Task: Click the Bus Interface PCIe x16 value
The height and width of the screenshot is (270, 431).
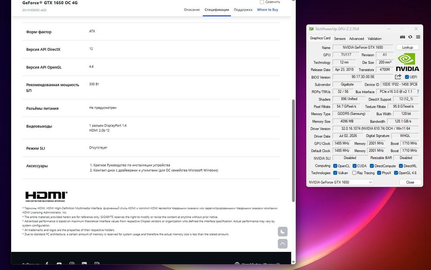Action: (396, 91)
